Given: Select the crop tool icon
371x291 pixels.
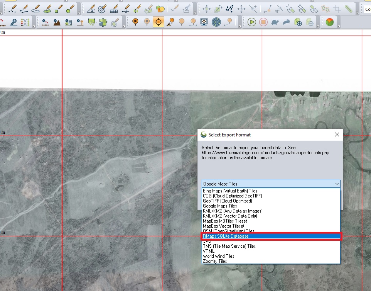Looking at the screenshot, I should point(337,8).
